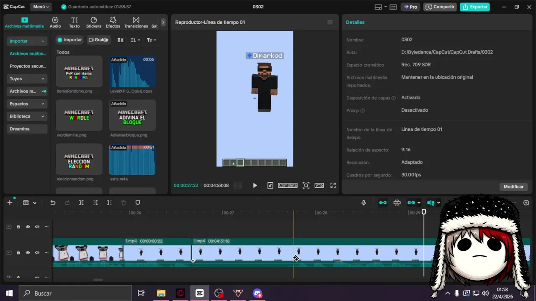Switch media grid view layout
This screenshot has width=536, height=301.
click(121, 40)
